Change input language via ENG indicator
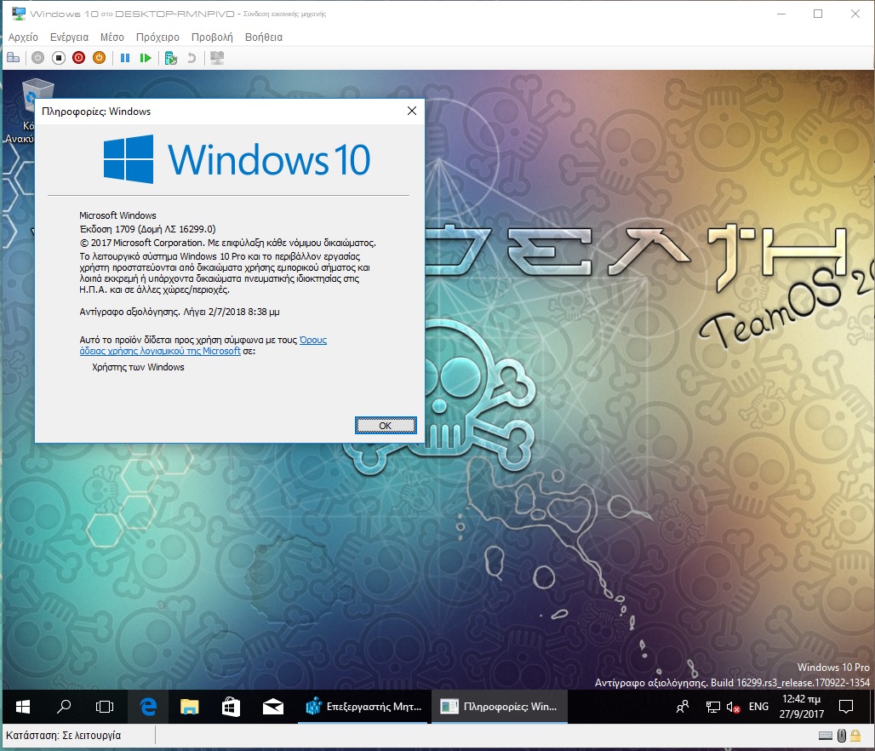The height and width of the screenshot is (751, 875). 758,707
